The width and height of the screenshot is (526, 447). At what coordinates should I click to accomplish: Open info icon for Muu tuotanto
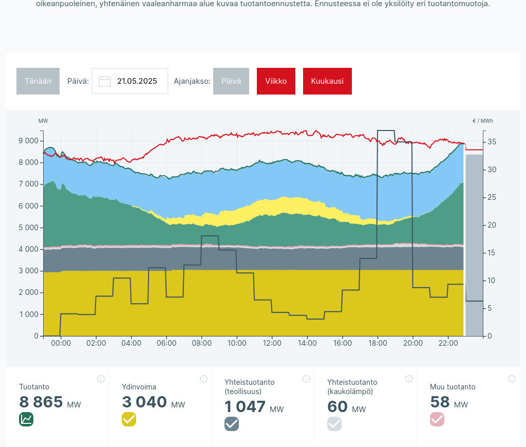tap(511, 379)
